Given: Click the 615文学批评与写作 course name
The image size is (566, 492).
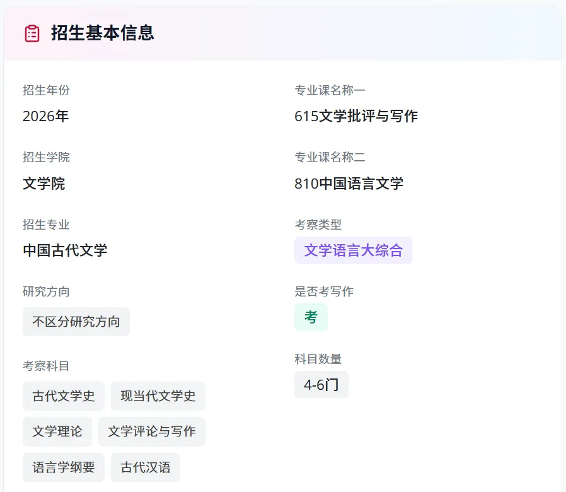Looking at the screenshot, I should [356, 116].
